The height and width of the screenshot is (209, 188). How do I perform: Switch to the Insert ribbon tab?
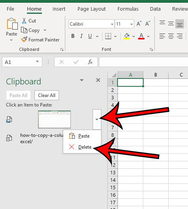[59, 9]
